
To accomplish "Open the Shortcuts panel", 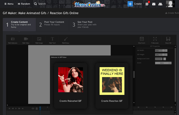I will click(x=142, y=40).
